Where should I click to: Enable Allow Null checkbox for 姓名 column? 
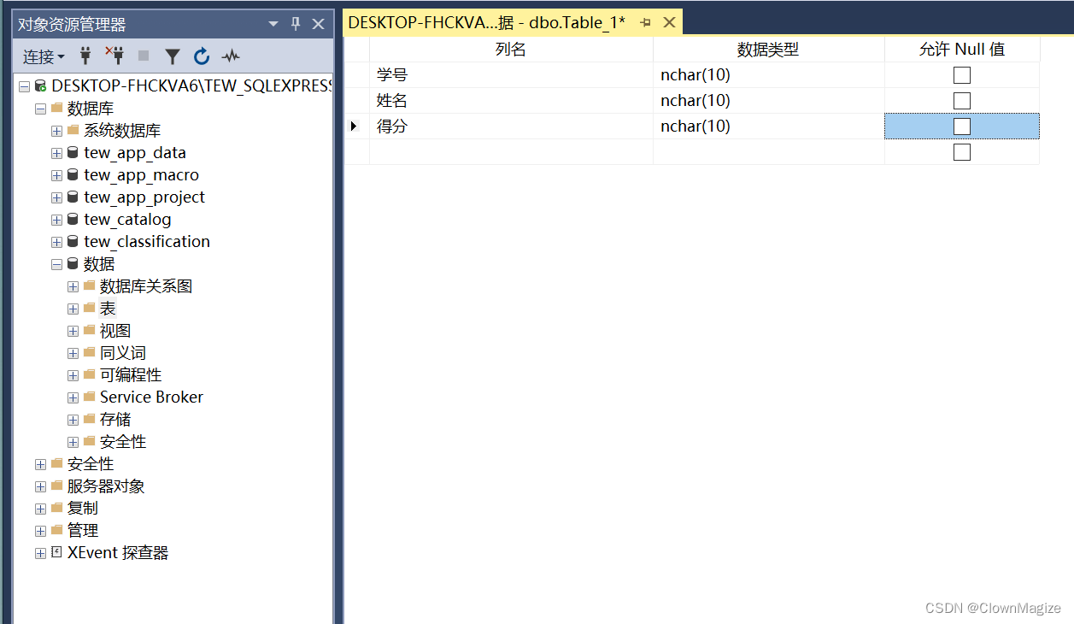click(x=961, y=100)
